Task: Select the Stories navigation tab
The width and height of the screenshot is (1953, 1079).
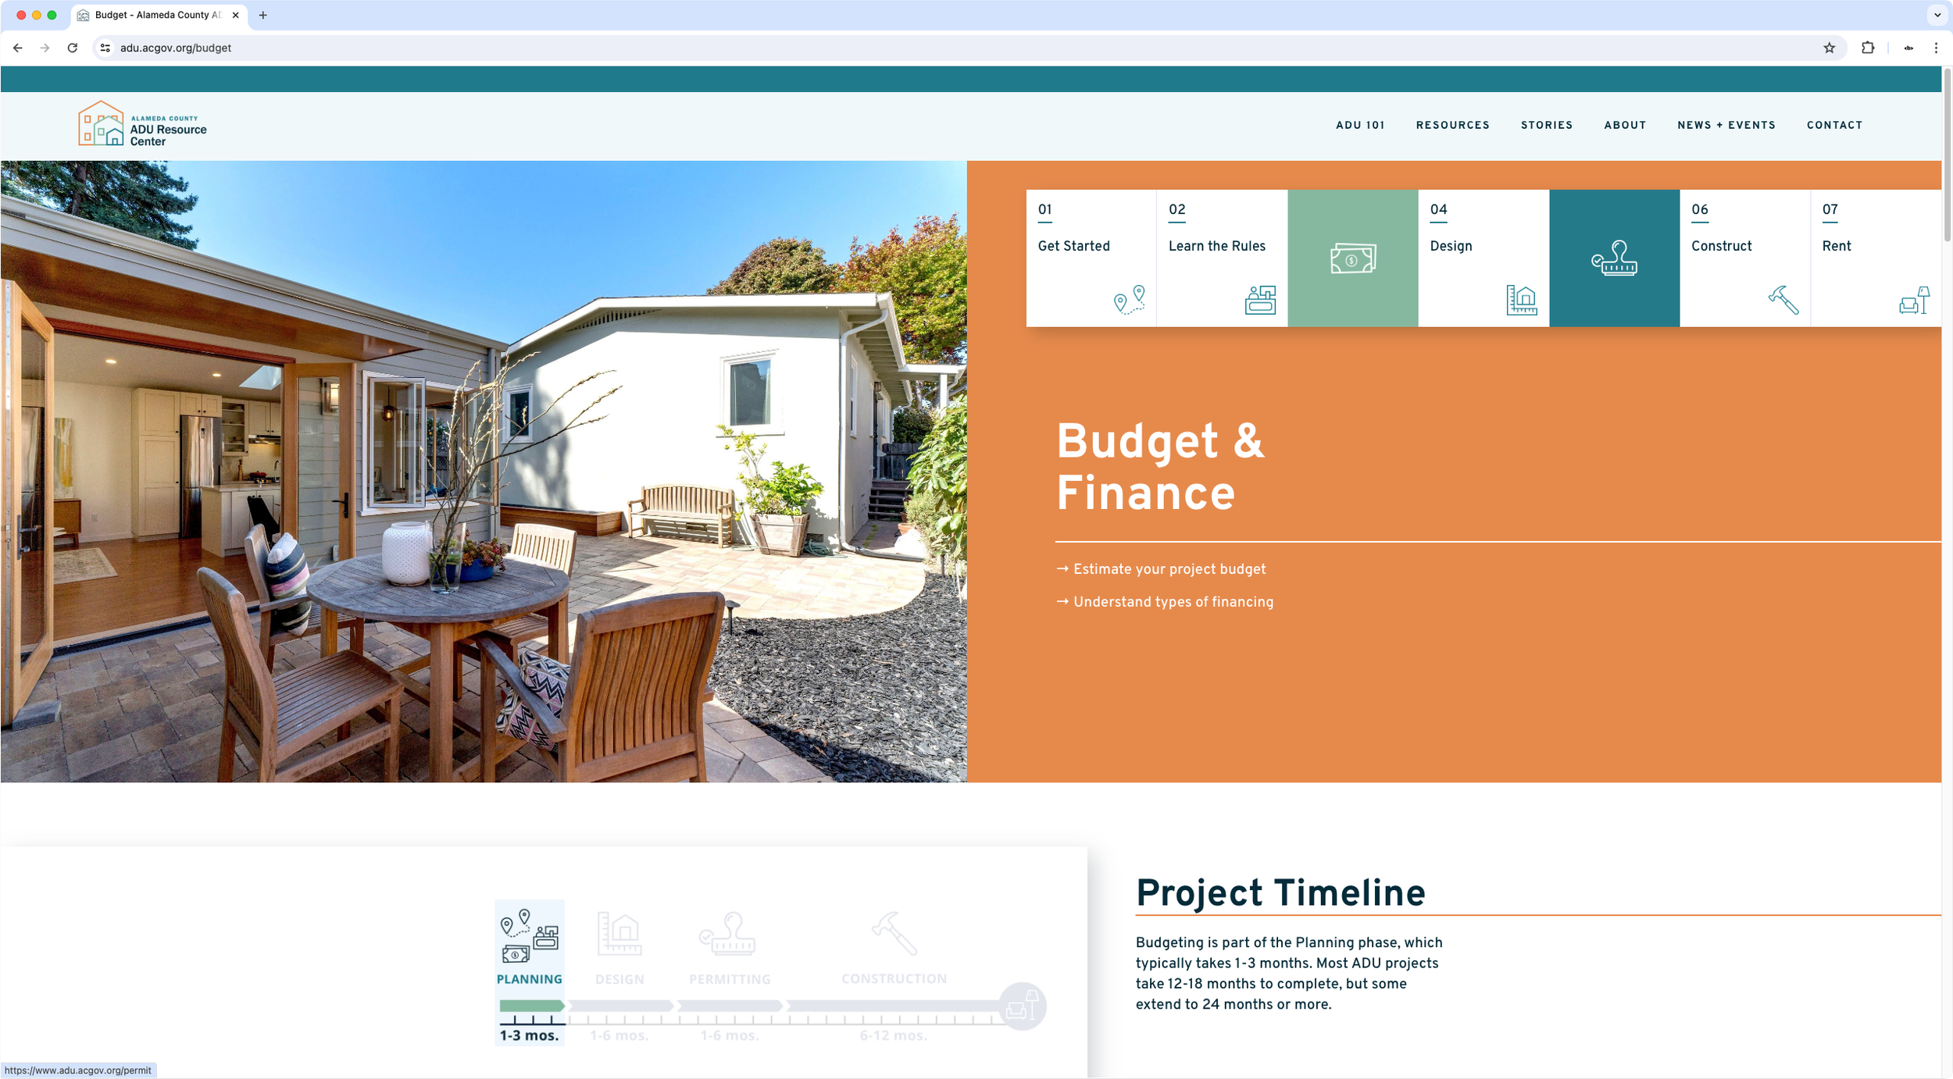Action: [1546, 125]
